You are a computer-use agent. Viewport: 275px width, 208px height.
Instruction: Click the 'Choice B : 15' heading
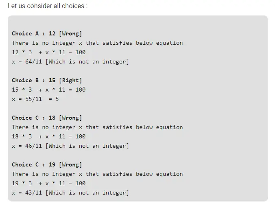click(34, 80)
